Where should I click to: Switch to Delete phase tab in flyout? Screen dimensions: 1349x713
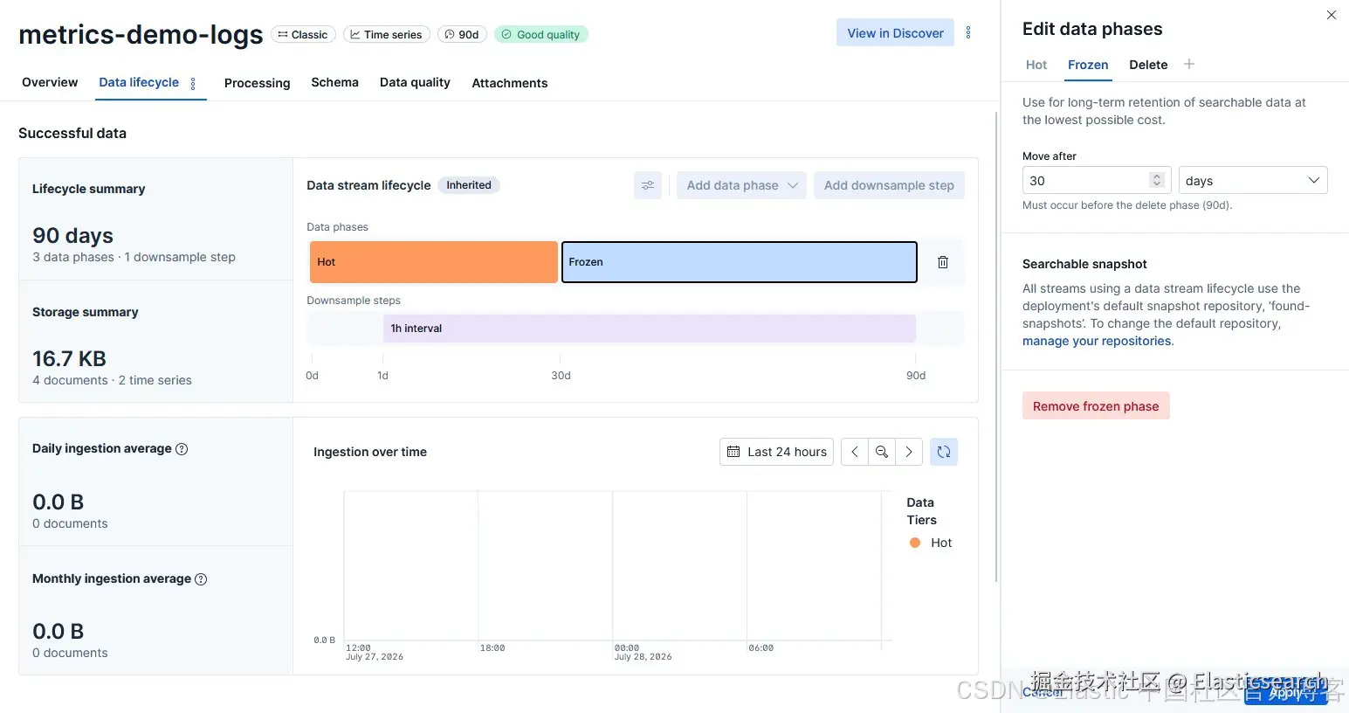click(1148, 65)
